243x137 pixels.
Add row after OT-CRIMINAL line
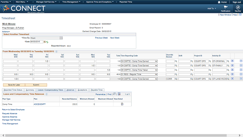pyautogui.click(x=232, y=61)
